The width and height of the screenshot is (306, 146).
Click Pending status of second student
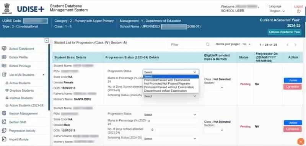(245, 127)
